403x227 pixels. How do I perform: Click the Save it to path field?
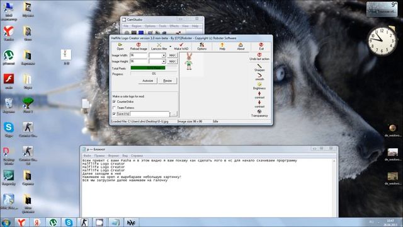pyautogui.click(x=150, y=113)
